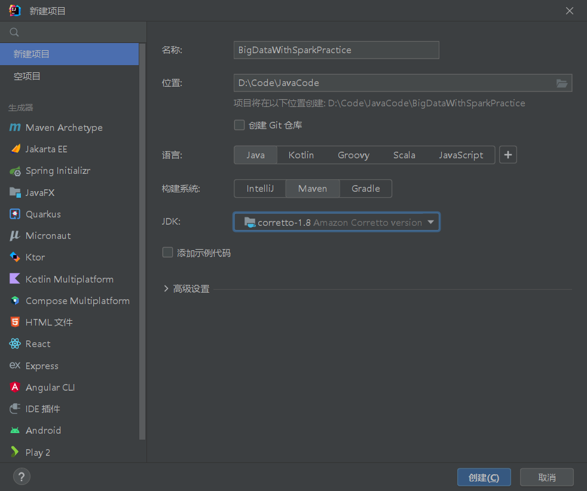Click the Android generator icon
Image resolution: width=587 pixels, height=491 pixels.
15,431
